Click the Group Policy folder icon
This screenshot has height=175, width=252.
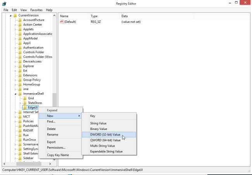[20, 80]
